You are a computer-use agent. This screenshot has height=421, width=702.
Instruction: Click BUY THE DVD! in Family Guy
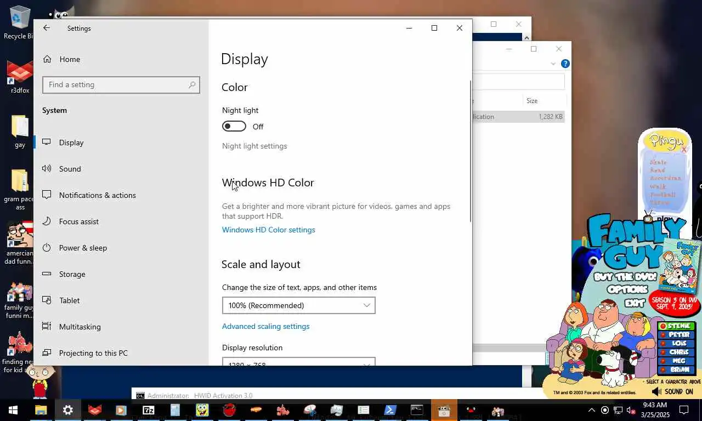[x=624, y=277]
